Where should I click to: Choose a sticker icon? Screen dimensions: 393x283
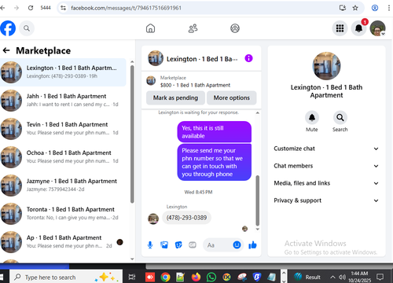[x=178, y=245]
